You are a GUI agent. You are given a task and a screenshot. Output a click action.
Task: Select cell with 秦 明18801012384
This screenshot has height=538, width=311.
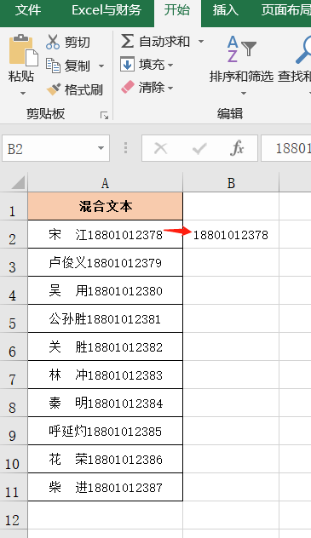click(x=105, y=403)
